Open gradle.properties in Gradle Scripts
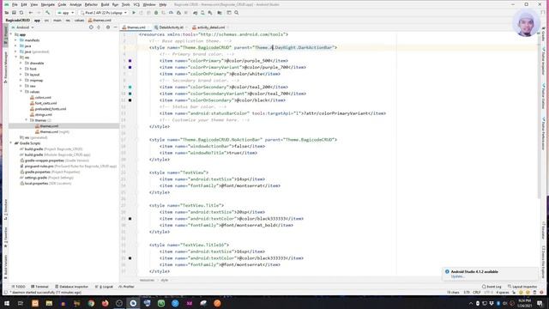 (x=50, y=172)
